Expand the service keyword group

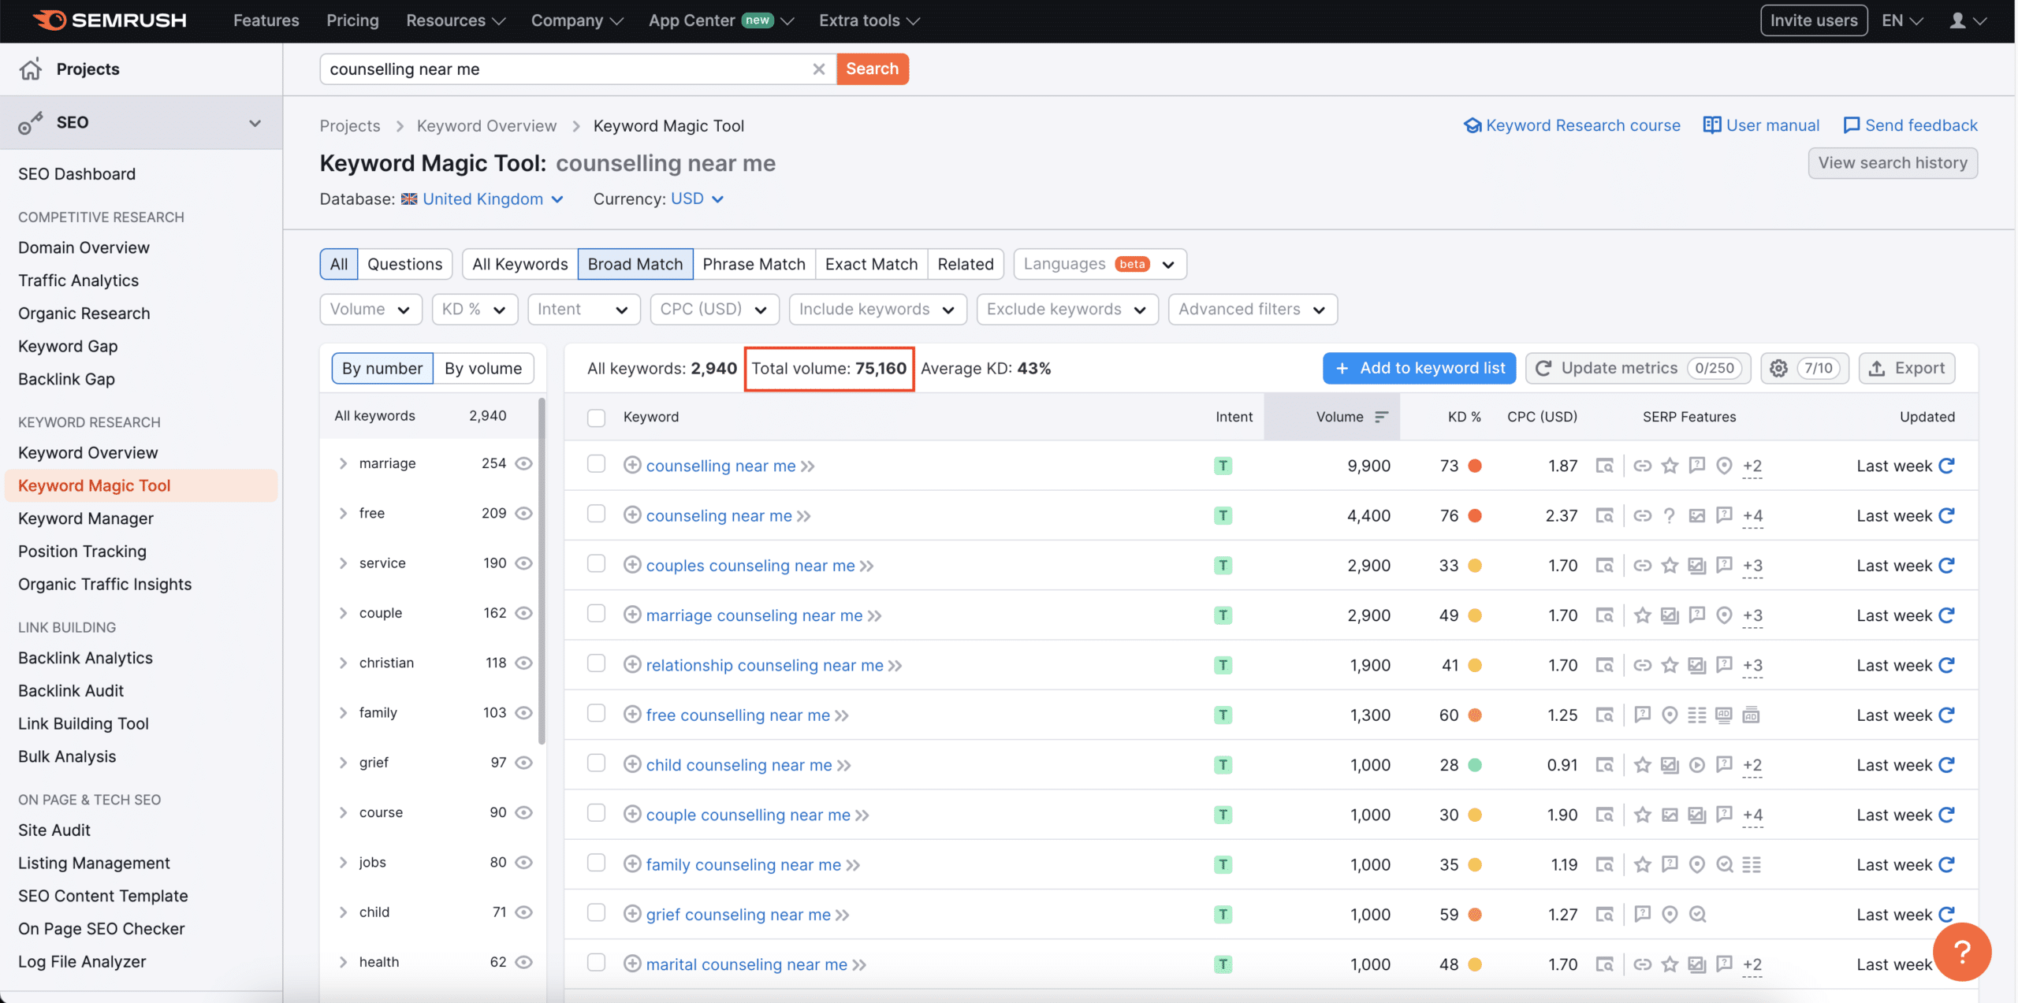point(343,563)
